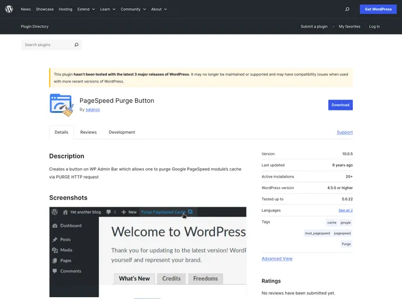This screenshot has height=299, width=402.
Task: Click the Description heading text
Action: (67, 156)
